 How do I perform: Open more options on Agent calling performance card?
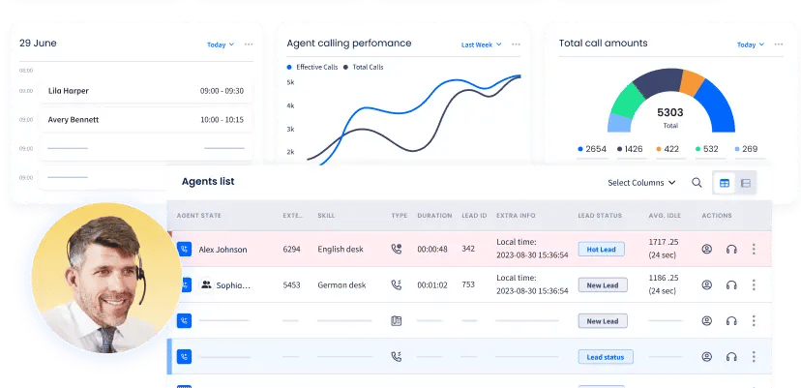pos(516,45)
